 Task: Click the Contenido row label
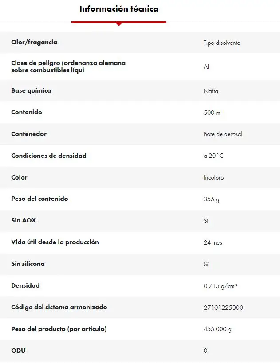[27, 113]
